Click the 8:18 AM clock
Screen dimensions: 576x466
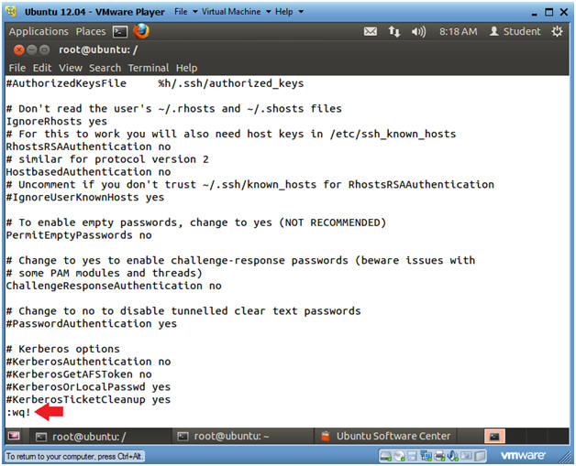[x=458, y=31]
